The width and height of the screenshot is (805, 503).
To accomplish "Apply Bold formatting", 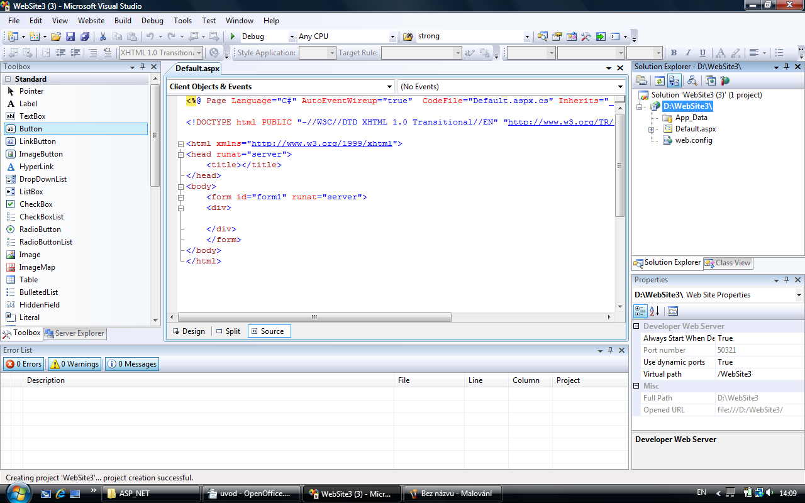I will click(674, 53).
